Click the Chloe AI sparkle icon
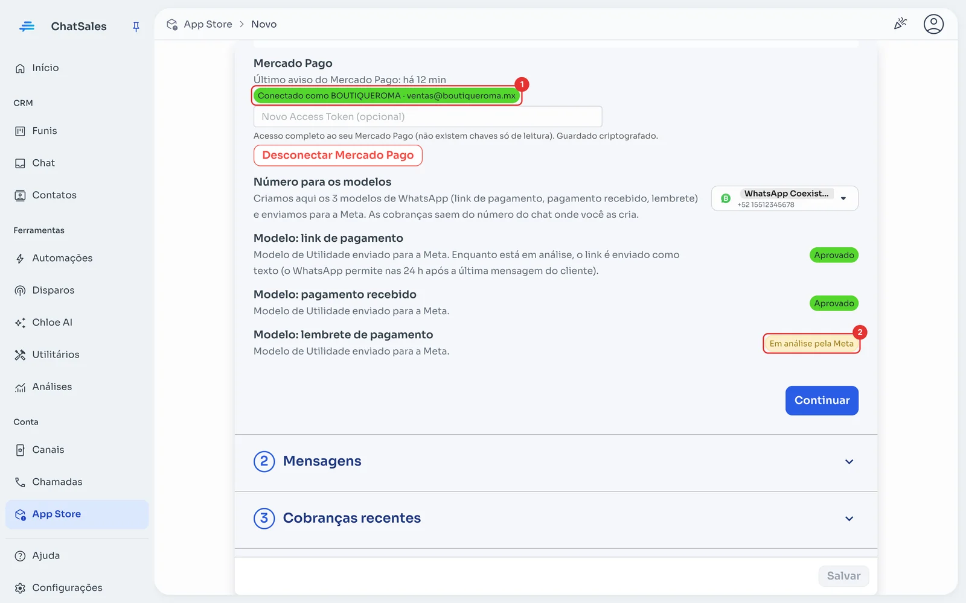 [x=20, y=323]
